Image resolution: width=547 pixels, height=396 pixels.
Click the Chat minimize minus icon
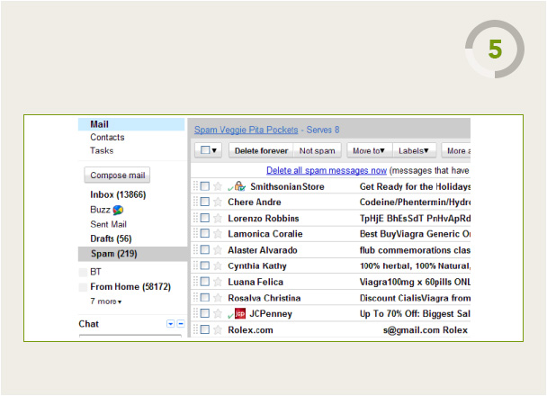(x=181, y=323)
